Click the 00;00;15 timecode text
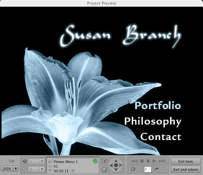The width and height of the screenshot is (203, 175). (61, 171)
